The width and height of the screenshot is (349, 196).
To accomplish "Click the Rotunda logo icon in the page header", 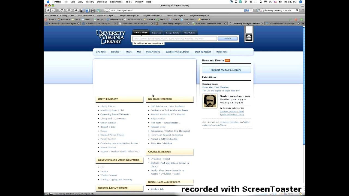I will click(249, 38).
